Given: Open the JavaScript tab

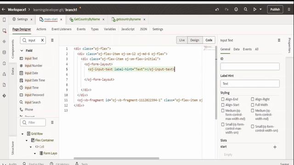Looking at the screenshot, I should (x=128, y=29).
